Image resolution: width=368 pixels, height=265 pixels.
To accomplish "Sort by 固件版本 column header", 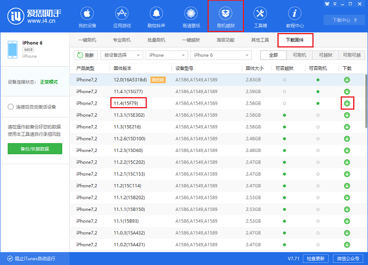I will point(122,68).
